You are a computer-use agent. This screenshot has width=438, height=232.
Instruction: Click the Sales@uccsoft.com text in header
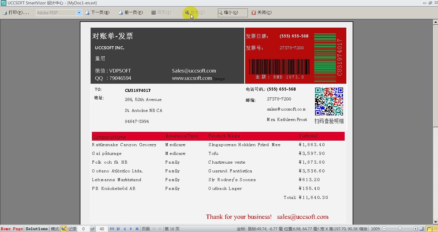194,71
